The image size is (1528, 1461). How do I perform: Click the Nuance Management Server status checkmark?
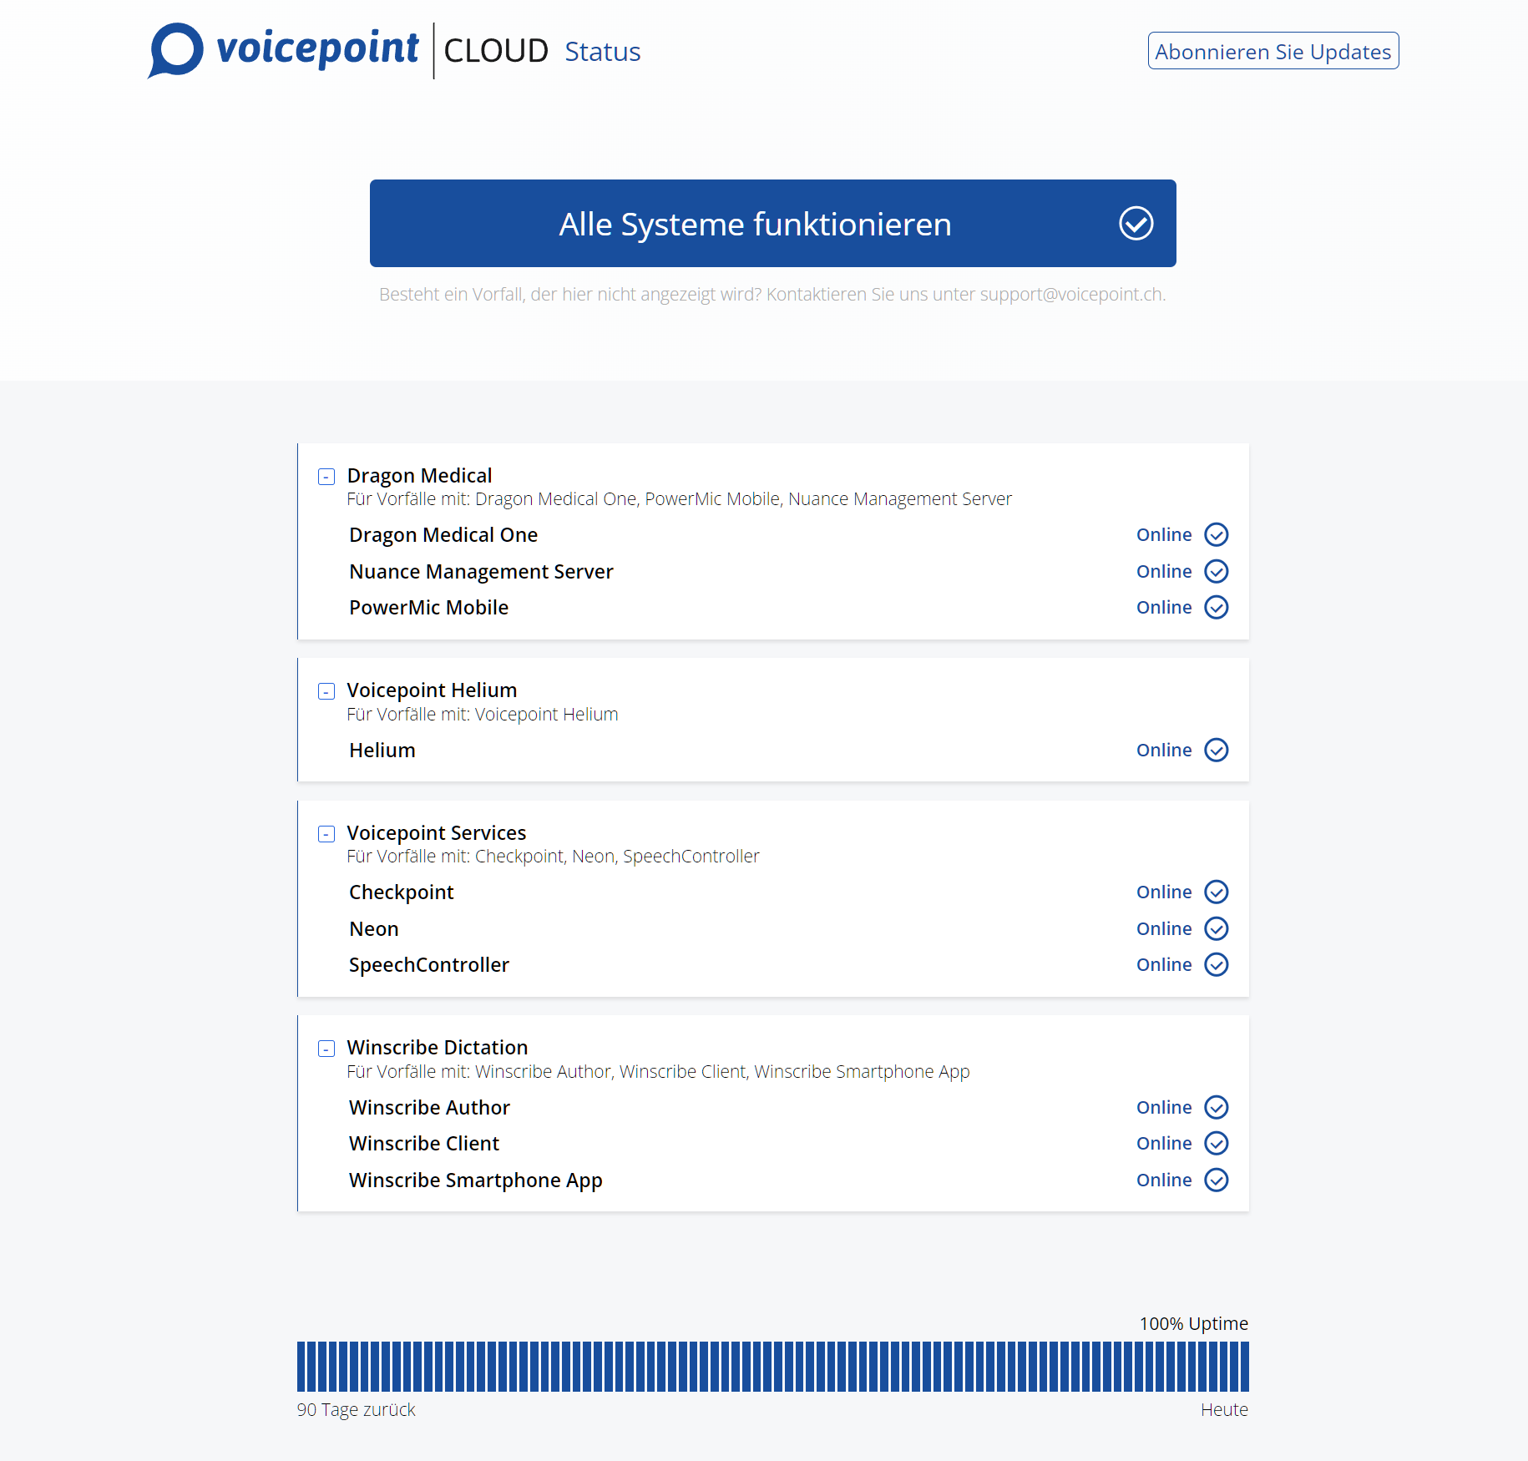pyautogui.click(x=1216, y=571)
